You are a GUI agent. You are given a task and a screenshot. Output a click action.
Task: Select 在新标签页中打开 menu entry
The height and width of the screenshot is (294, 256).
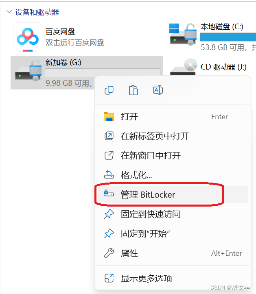point(173,136)
